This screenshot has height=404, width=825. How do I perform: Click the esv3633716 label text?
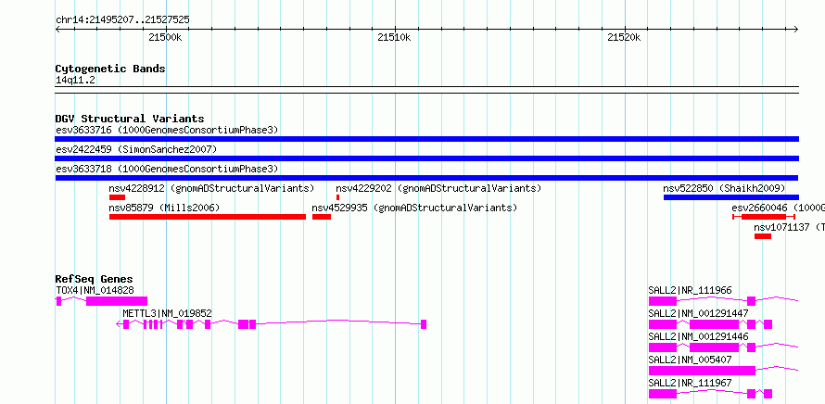pos(167,130)
